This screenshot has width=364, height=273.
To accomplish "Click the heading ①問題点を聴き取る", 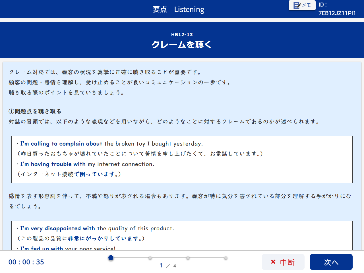I will coord(35,111).
